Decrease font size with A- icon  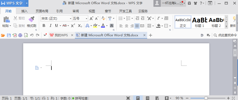point(97,18)
